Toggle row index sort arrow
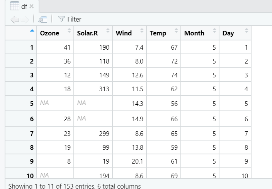Viewport: 272px width, 189px height. point(32,31)
